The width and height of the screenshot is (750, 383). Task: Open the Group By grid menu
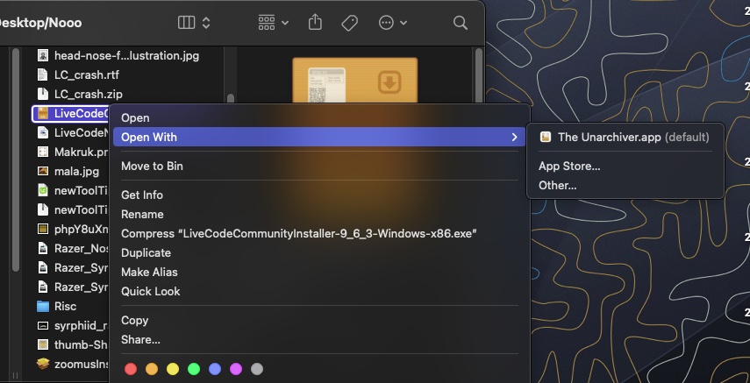[x=273, y=23]
